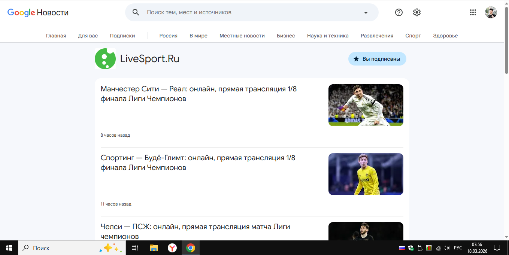Screen dimensions: 509x255
Task: Click the search field 'Поиск тем, мест и источников'
Action: [251, 12]
